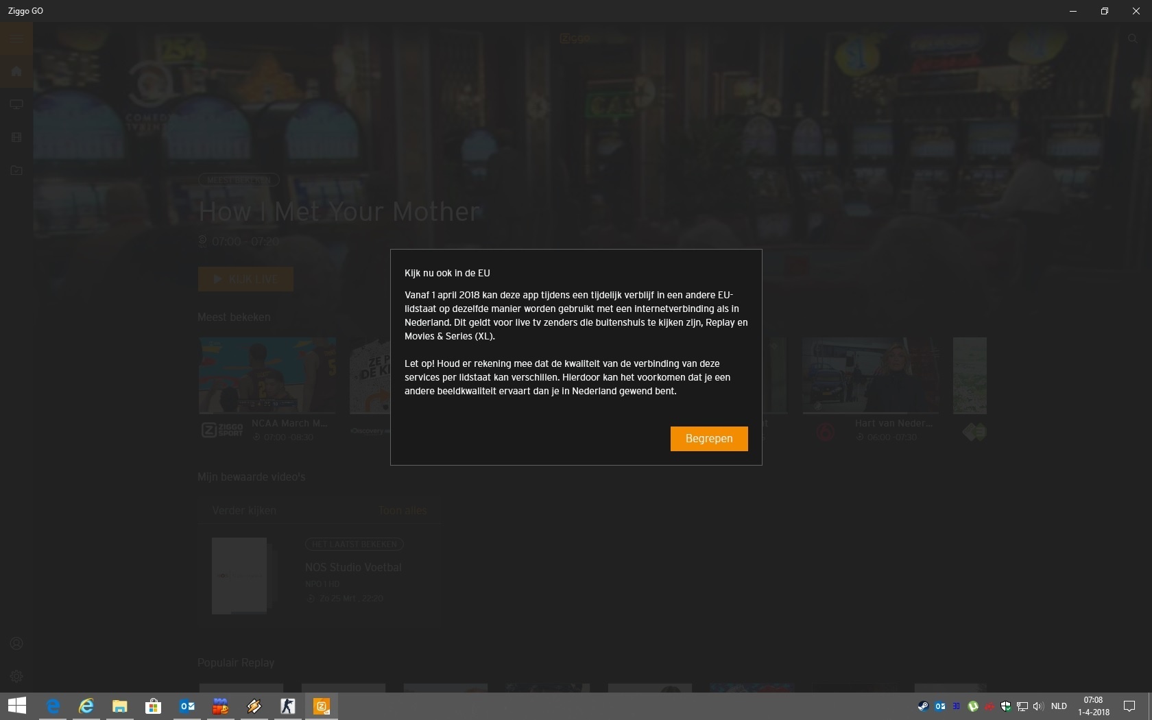Open the saved recordings folder icon in sidebar

[x=16, y=170]
